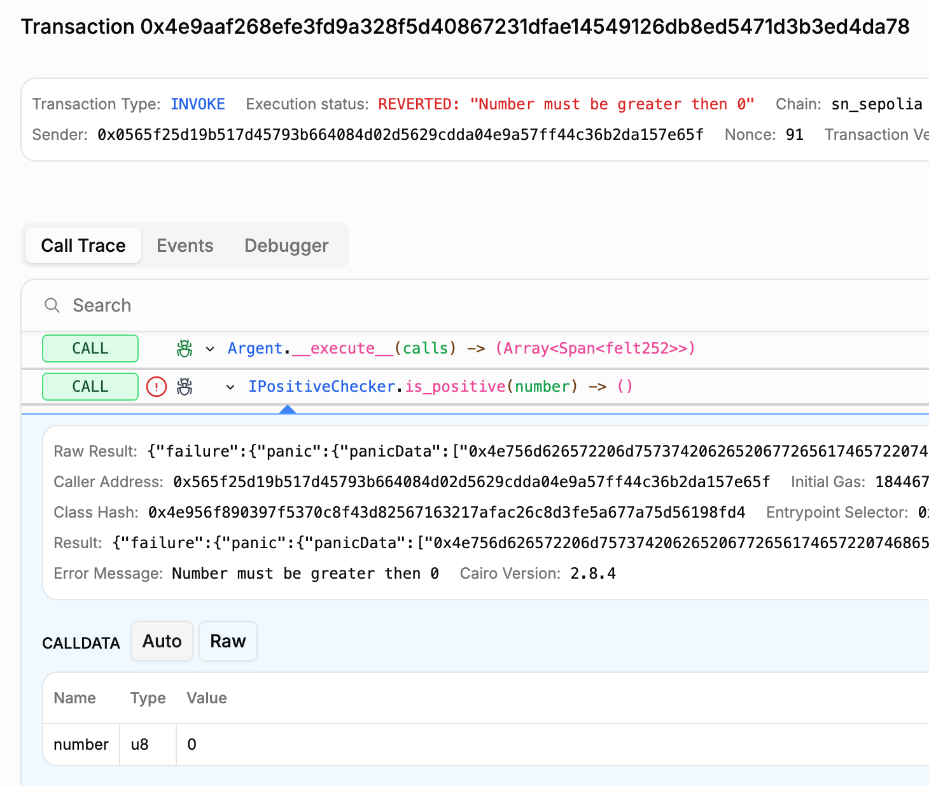Screen dimensions: 929x786
Task: Click the class hash value
Action: click(446, 513)
